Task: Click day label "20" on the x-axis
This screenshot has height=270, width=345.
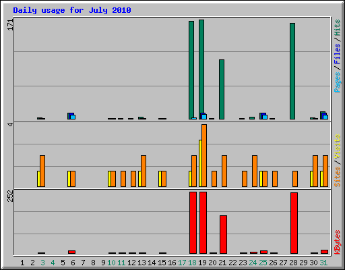Action: [x=212, y=263]
